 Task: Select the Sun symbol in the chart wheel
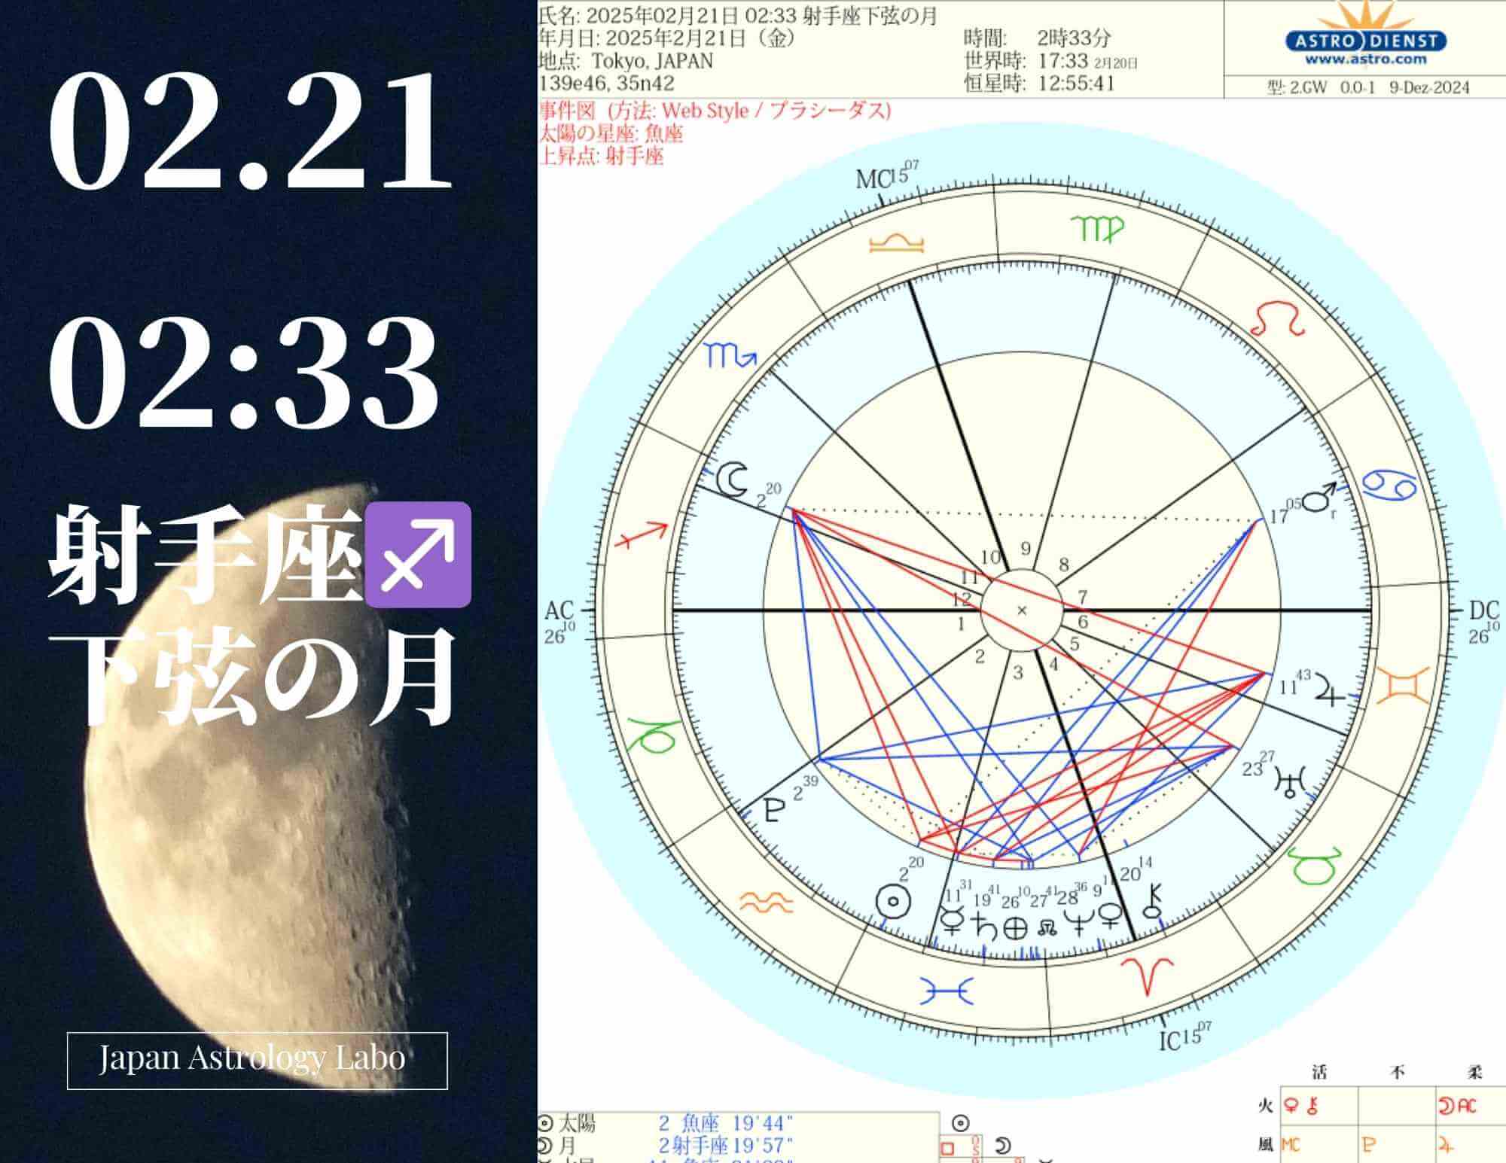point(895,901)
